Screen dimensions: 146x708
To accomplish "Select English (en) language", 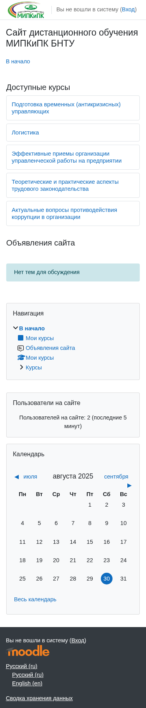I will (x=27, y=683).
